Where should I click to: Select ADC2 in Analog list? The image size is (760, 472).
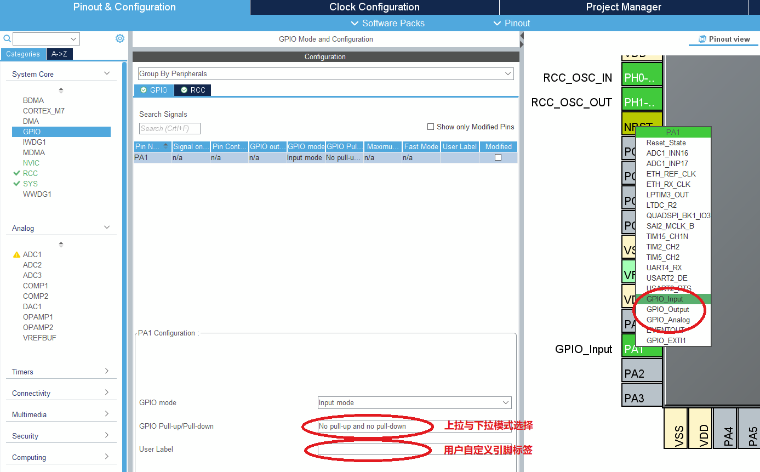(32, 265)
